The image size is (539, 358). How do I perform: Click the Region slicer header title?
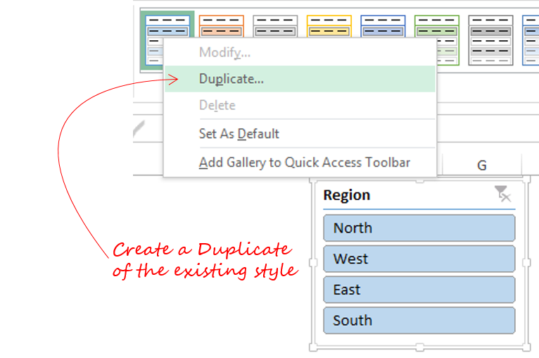[x=346, y=195]
